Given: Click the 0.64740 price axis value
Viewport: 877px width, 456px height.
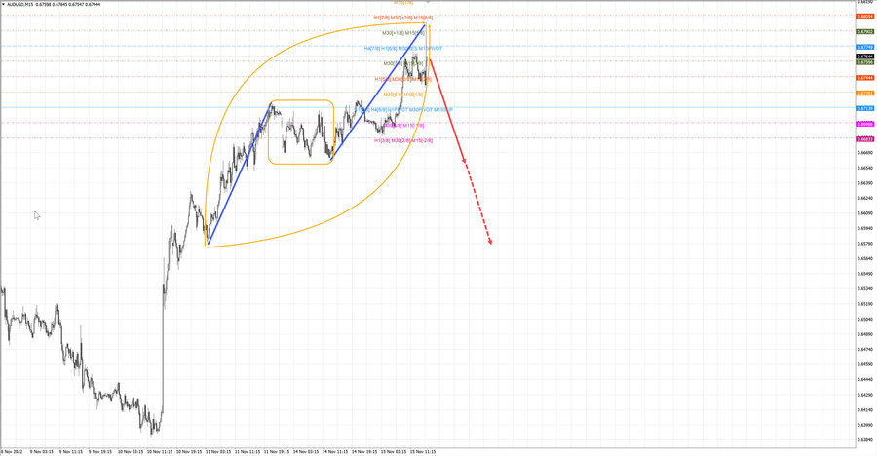Looking at the screenshot, I should click(x=864, y=349).
